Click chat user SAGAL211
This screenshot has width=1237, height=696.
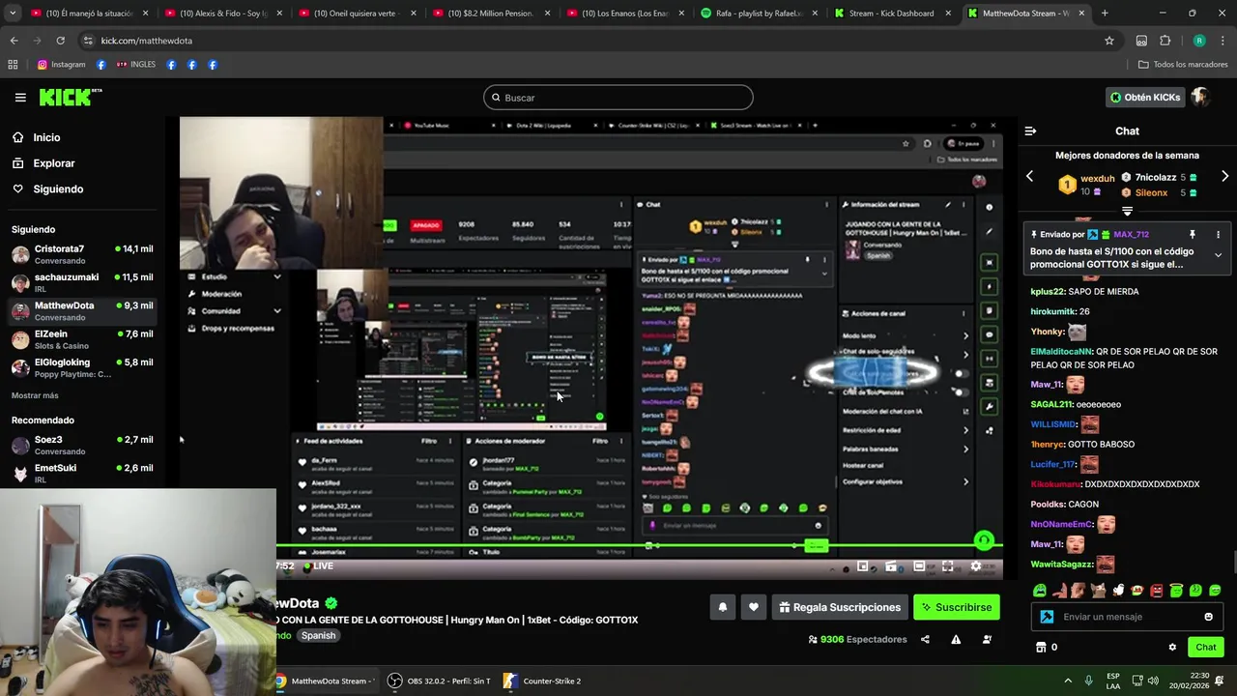tap(1052, 404)
